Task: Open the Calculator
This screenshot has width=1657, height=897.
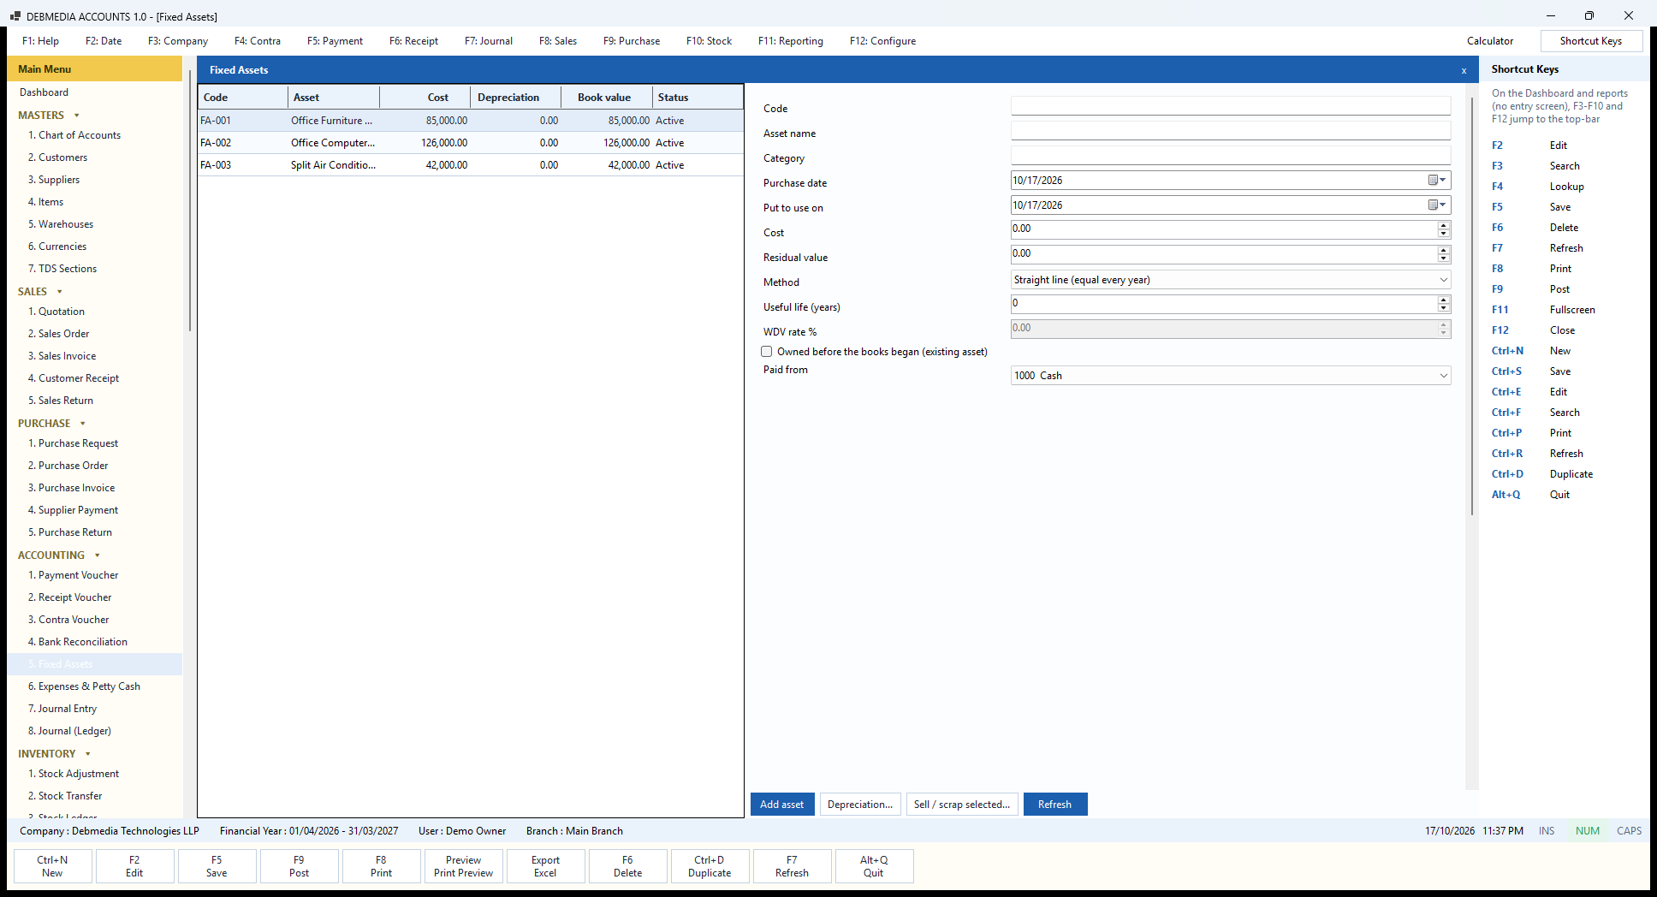Action: 1489,41
